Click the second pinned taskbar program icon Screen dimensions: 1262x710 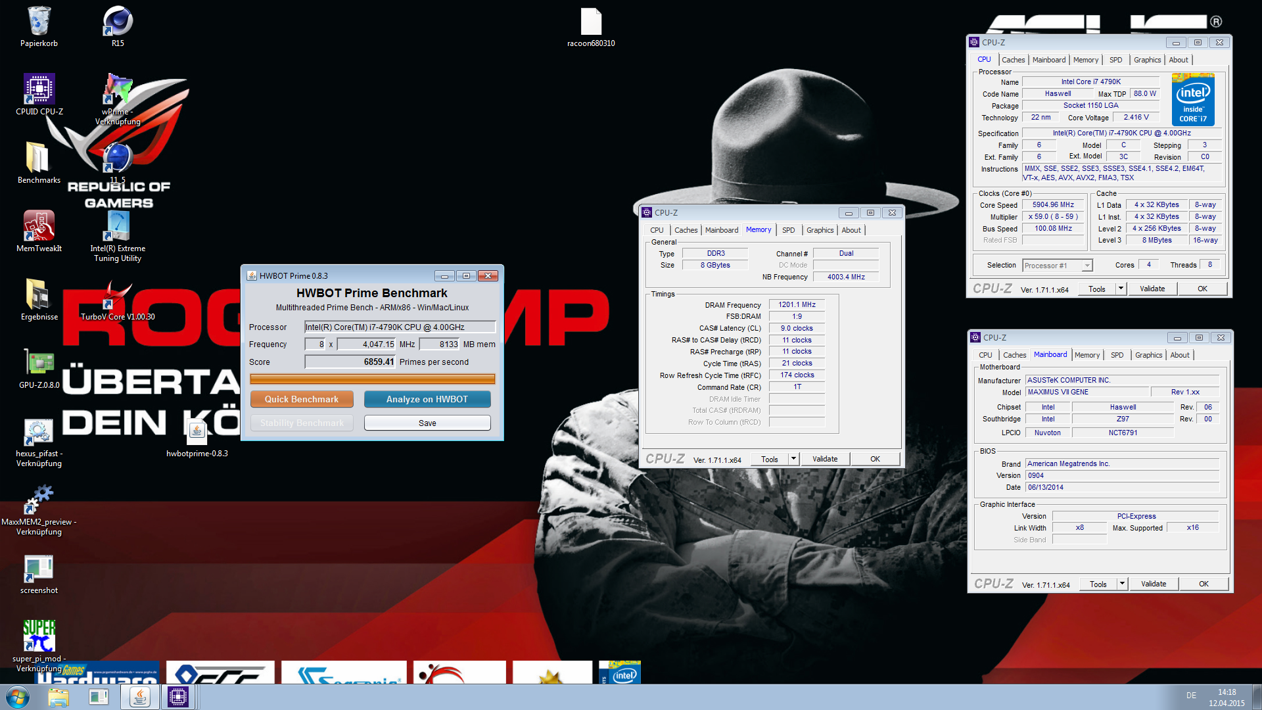(99, 697)
